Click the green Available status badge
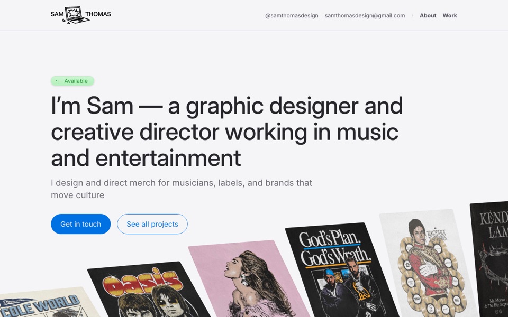Screen dimensions: 508x317 (x=72, y=81)
